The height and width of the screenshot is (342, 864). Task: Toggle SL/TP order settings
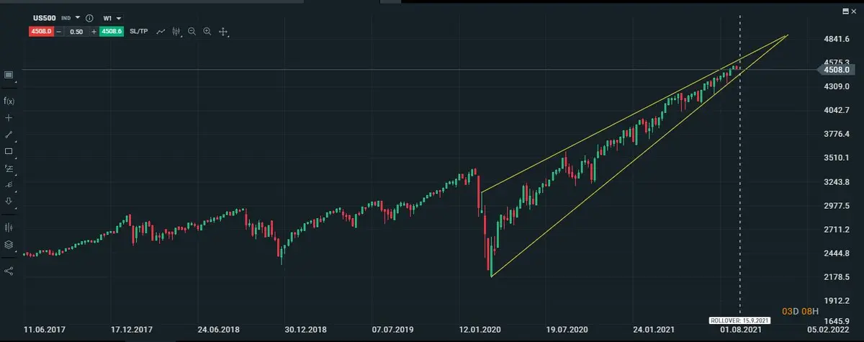138,32
